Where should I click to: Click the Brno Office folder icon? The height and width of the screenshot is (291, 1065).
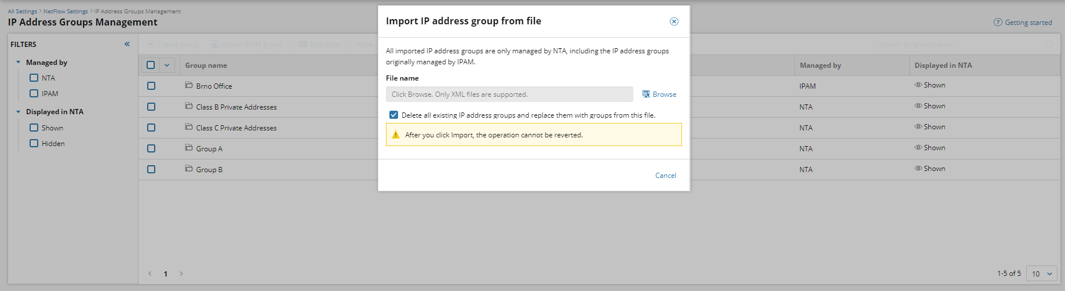tap(189, 85)
